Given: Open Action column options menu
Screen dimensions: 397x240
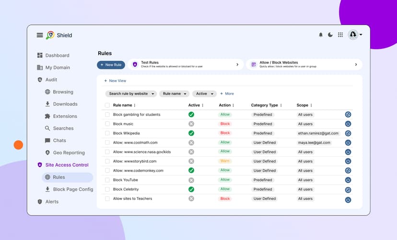Looking at the screenshot, I should pos(233,105).
